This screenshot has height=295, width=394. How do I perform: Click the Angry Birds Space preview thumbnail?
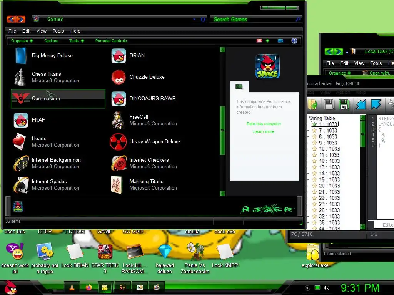[267, 66]
